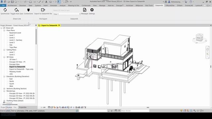212x119 pixels.
Task: Open the View 1 dropdown in Datasmith panel
Action: tap(67, 14)
